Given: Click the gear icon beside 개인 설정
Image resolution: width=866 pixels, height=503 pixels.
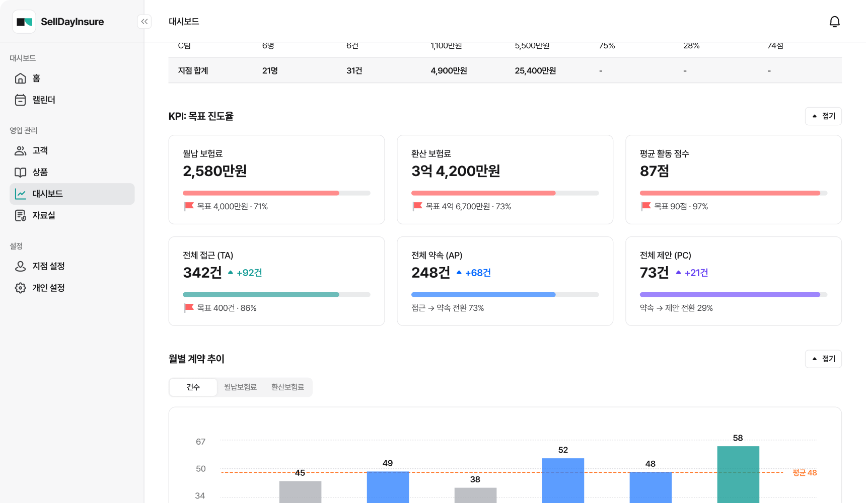Looking at the screenshot, I should (x=21, y=288).
